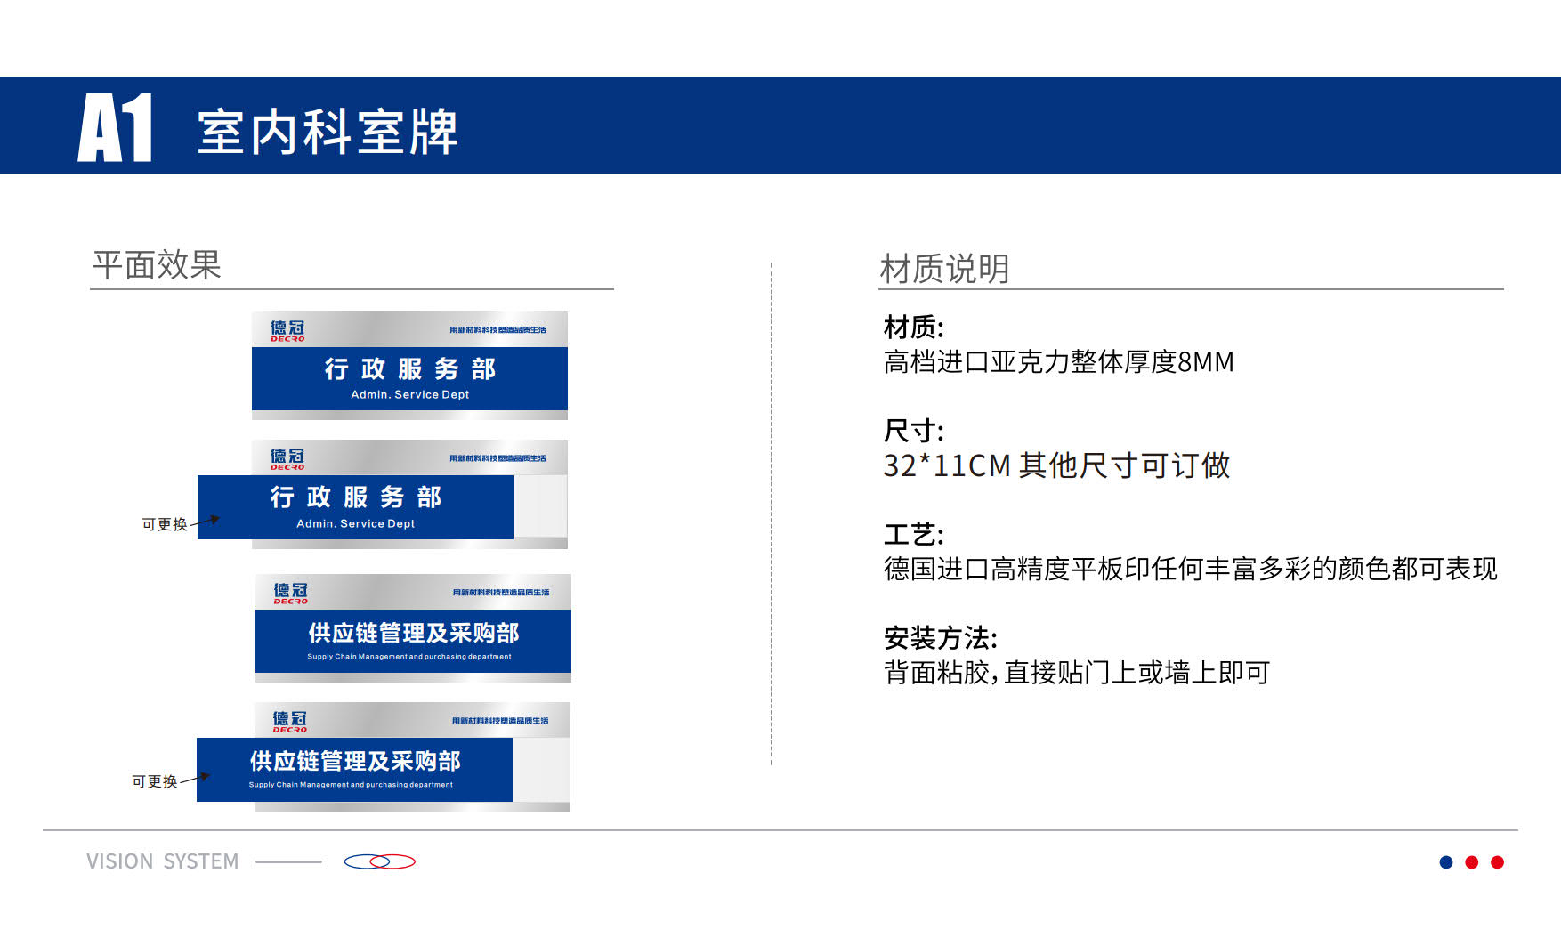Click the offset blue panel on the bottom sign
1561x946 pixels.
point(354,770)
